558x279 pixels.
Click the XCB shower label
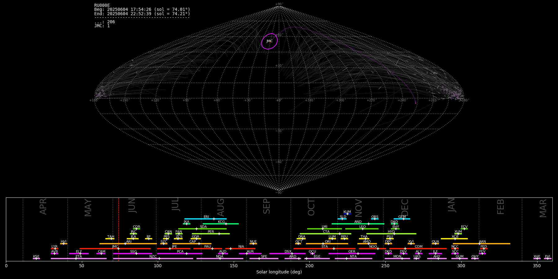click(455, 237)
